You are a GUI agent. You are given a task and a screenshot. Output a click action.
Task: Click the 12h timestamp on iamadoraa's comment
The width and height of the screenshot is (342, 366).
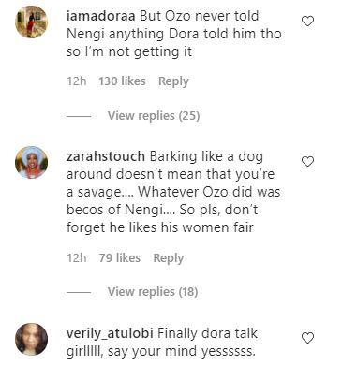pos(77,81)
